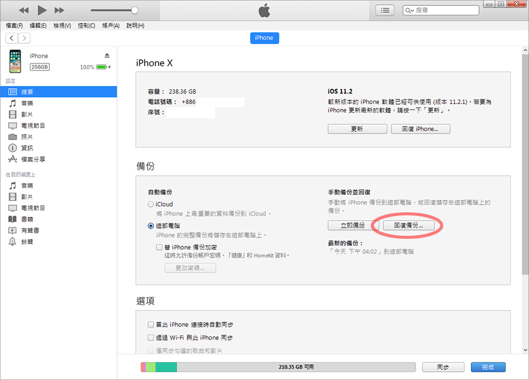Open the 檔案(F) menu
The height and width of the screenshot is (380, 529).
pos(14,26)
